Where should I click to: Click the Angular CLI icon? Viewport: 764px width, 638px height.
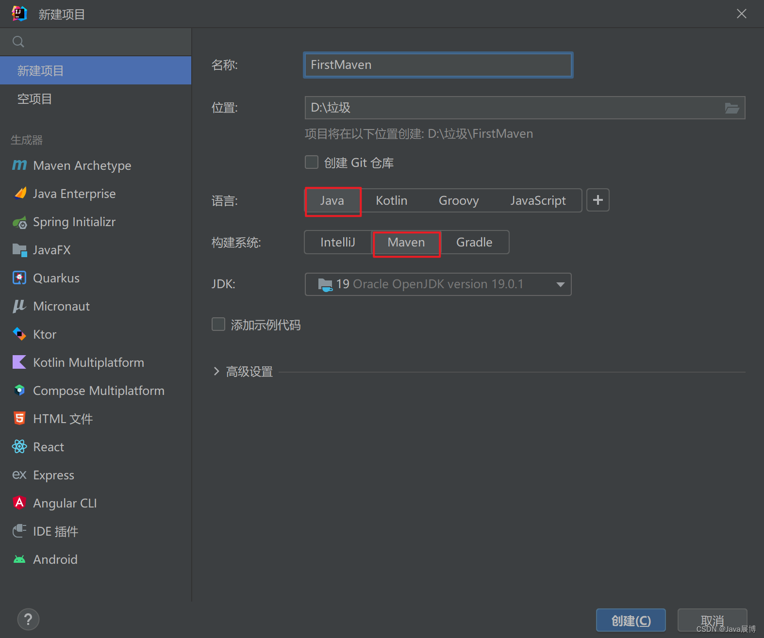(x=19, y=503)
